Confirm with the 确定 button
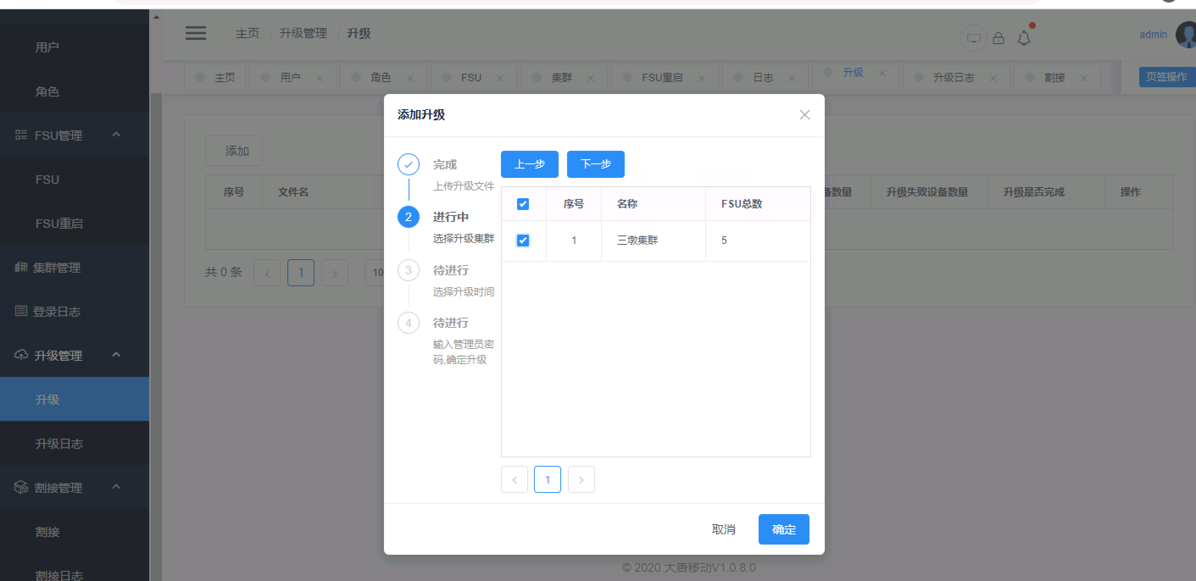1196x581 pixels. pos(784,529)
